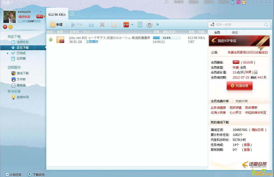Add a new tab with plus icon

click(x=72, y=14)
